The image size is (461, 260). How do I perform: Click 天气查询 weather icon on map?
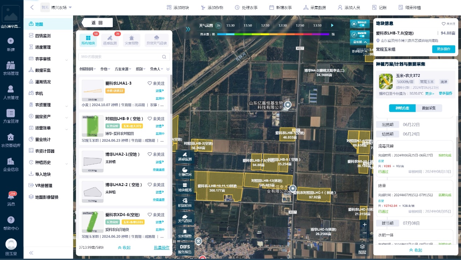click(185, 218)
